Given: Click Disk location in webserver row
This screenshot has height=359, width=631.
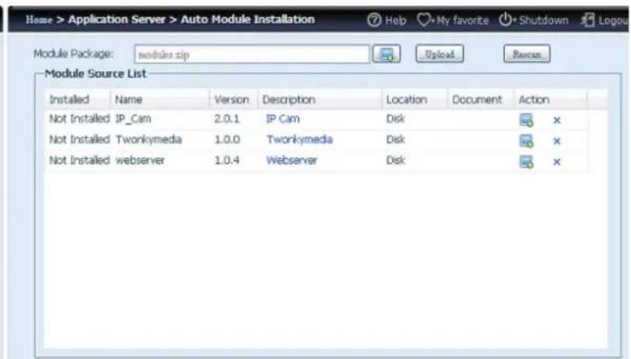Looking at the screenshot, I should (395, 160).
